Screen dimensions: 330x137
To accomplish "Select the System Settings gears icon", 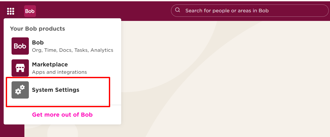I will (x=20, y=90).
